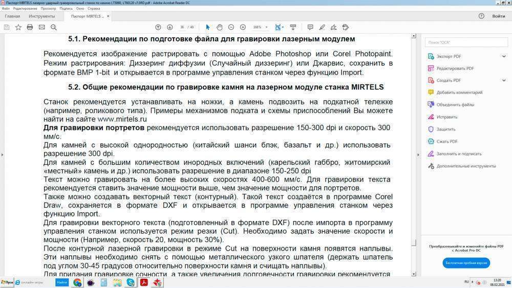Image resolution: width=512 pixels, height=288 pixels.
Task: Print the document using printer icon
Action: coord(30,28)
